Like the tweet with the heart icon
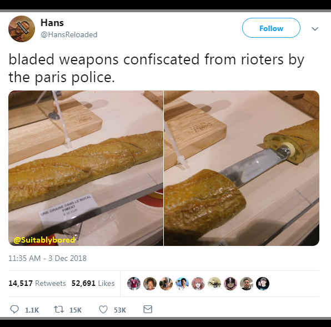 103,309
